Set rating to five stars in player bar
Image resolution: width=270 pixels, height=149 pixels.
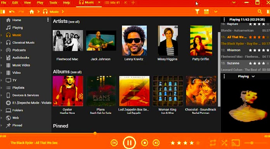(x=198, y=143)
